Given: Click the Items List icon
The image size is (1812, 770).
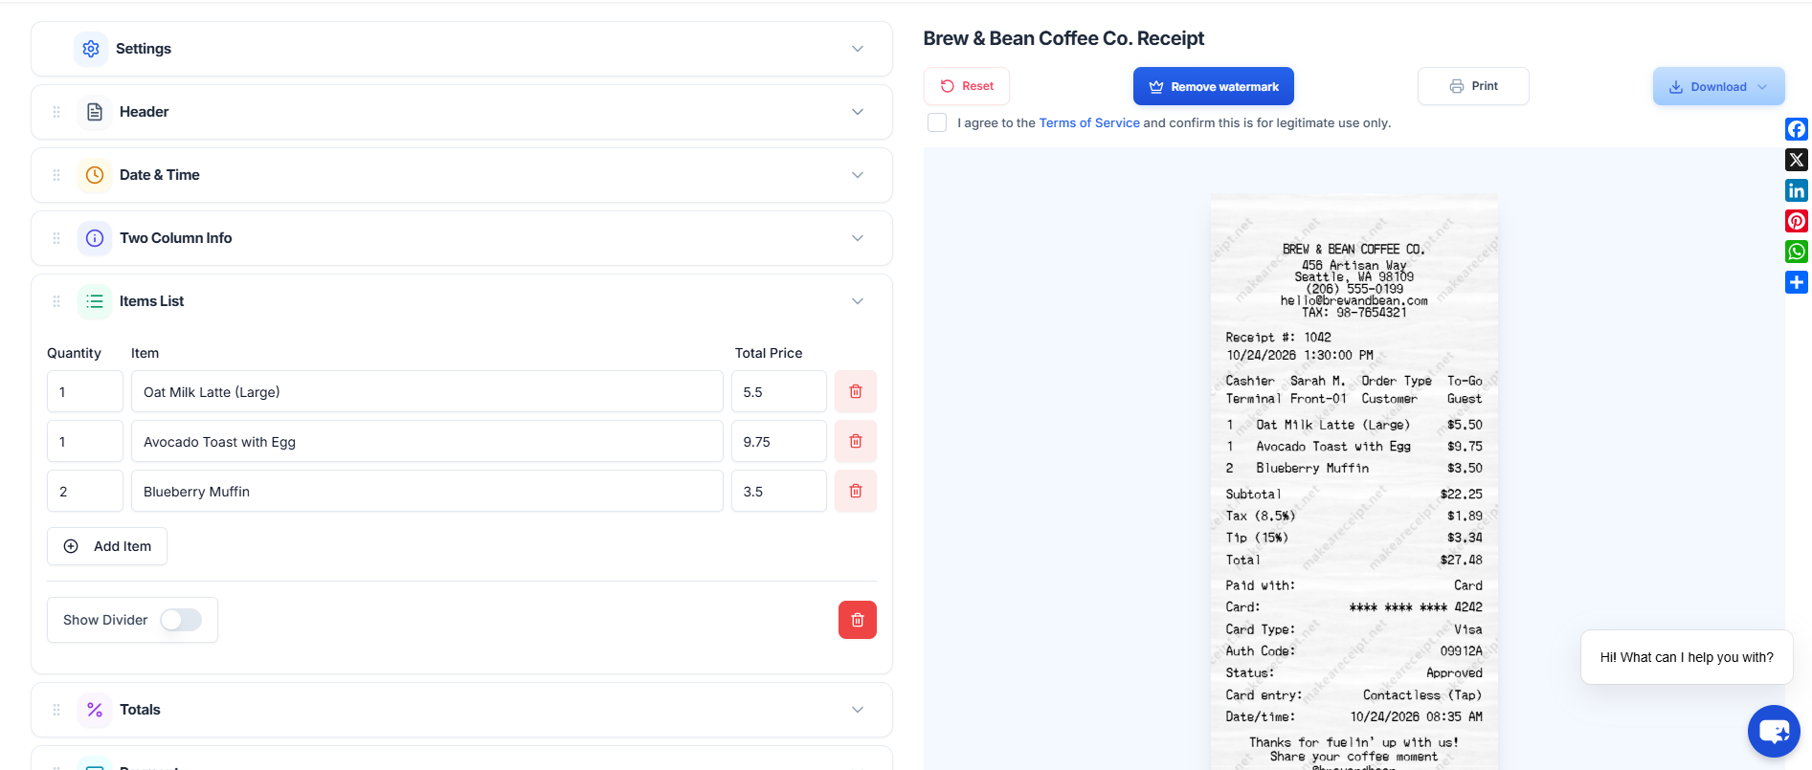Looking at the screenshot, I should tap(95, 301).
